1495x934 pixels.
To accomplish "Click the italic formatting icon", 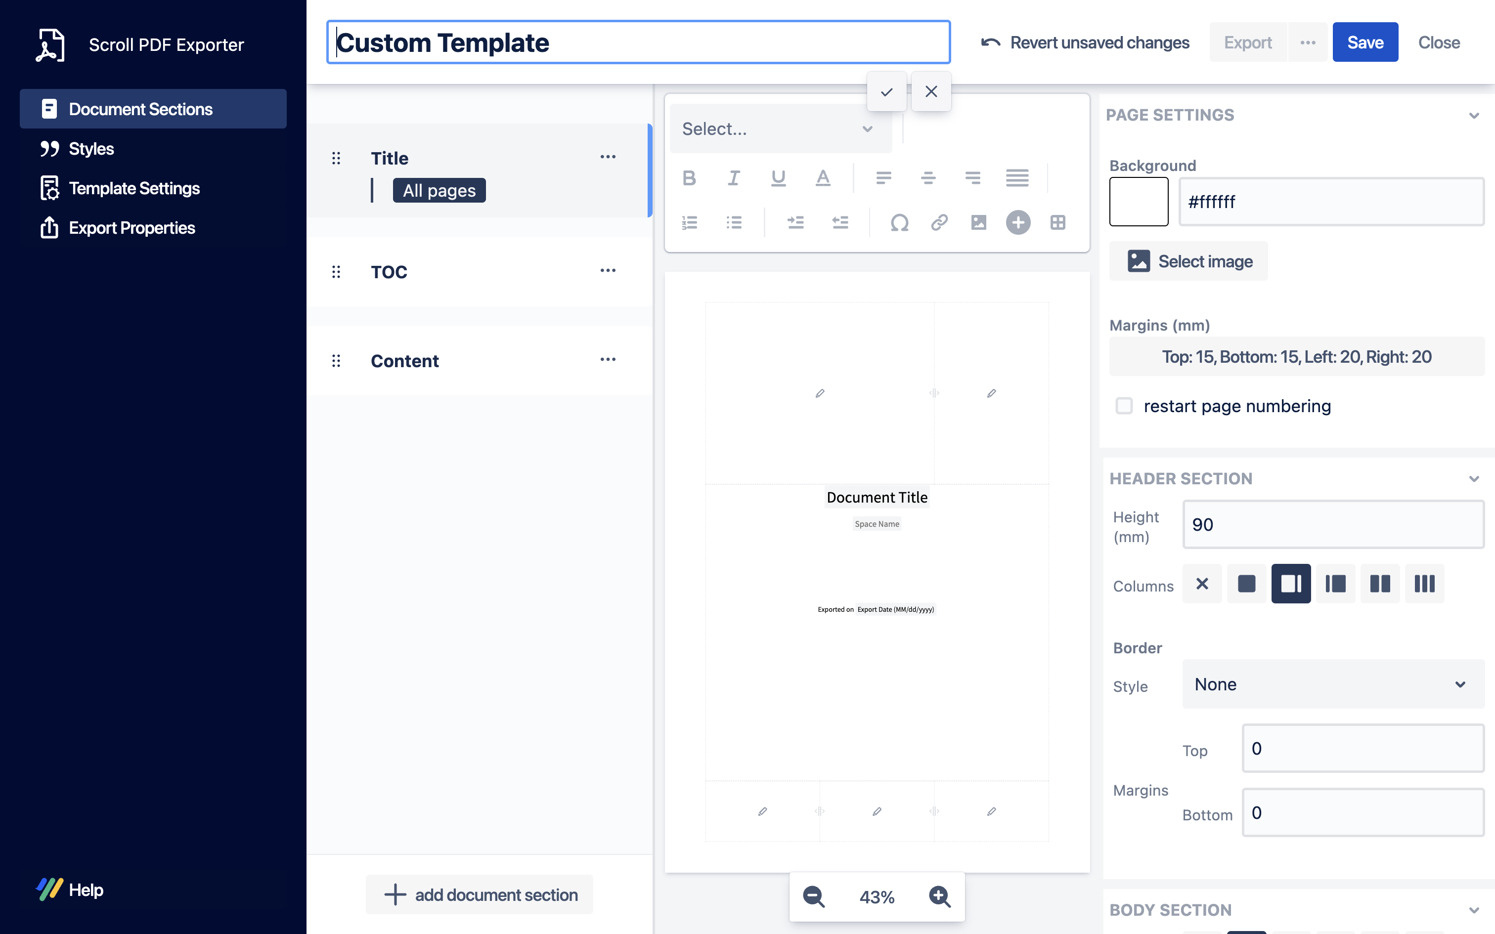I will pos(734,178).
